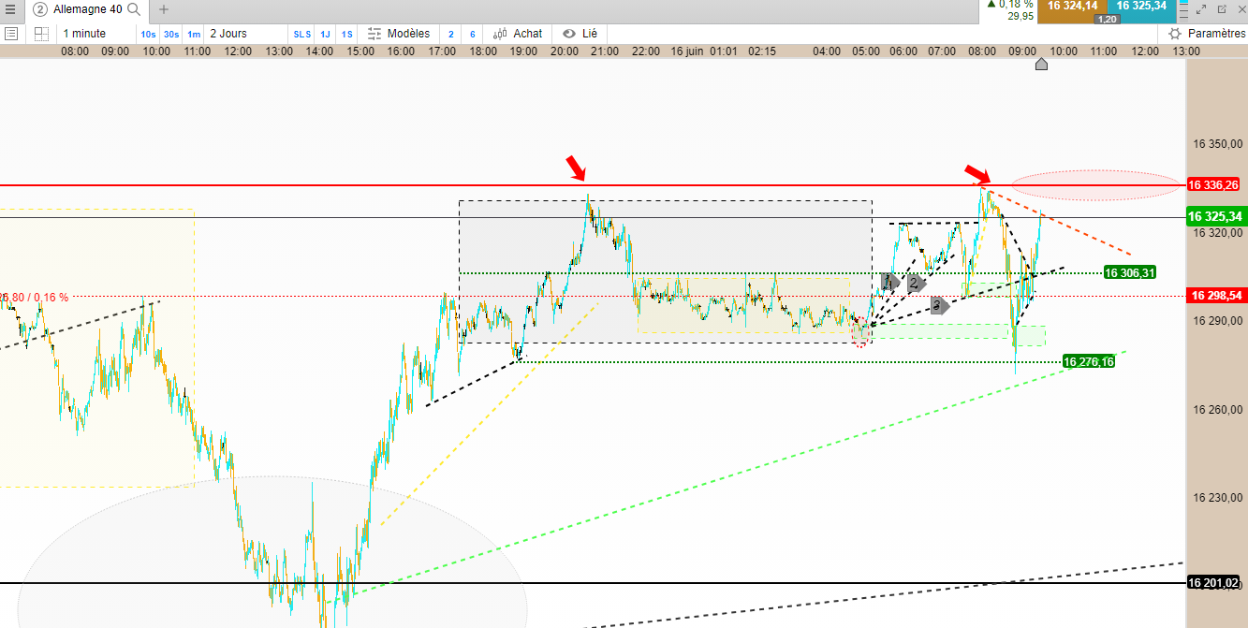Select the green 16 276,16 level label

coord(1089,361)
